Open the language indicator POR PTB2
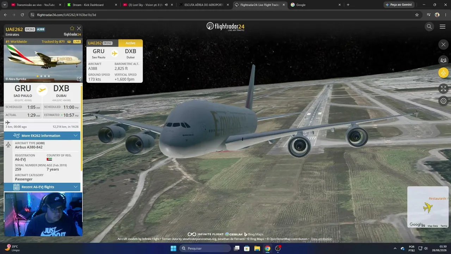The width and height of the screenshot is (451, 254). [412, 248]
